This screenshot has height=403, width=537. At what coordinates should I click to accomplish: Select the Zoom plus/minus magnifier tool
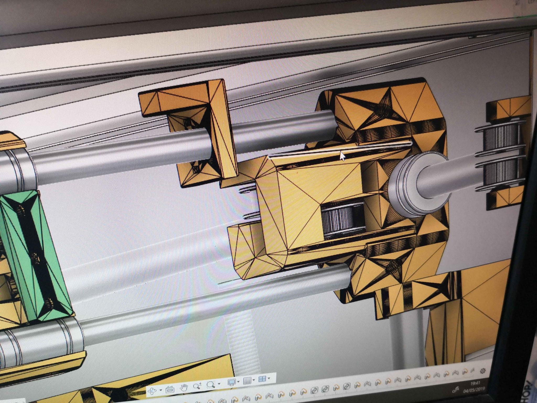[197, 386]
